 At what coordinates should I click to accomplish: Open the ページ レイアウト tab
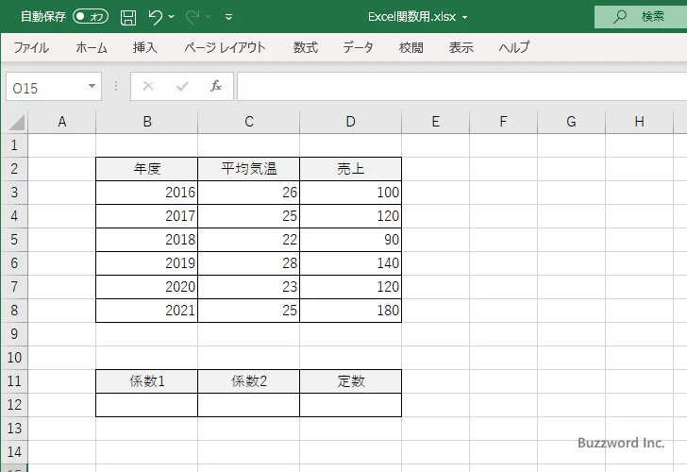[x=225, y=47]
